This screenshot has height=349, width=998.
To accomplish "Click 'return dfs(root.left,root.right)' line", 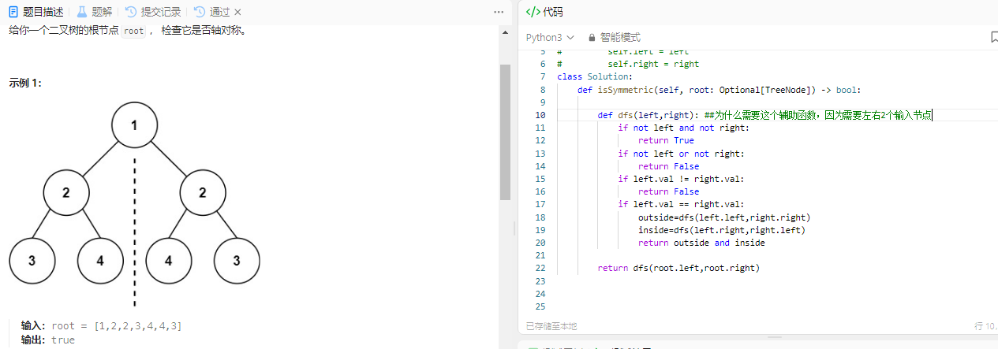I will (x=678, y=268).
